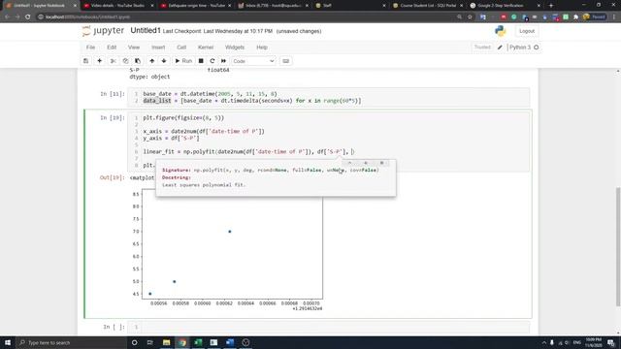Open the View menu
This screenshot has height=349, width=621.
pos(134,48)
